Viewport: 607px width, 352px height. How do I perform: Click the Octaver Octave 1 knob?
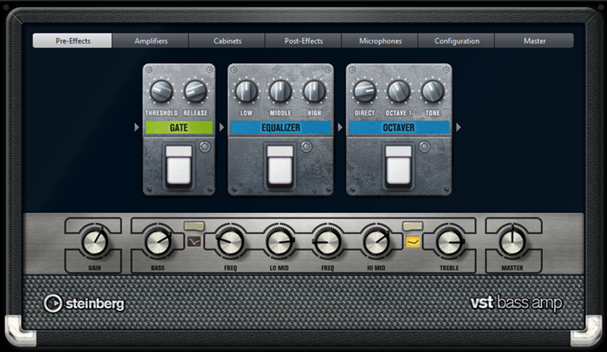click(399, 92)
